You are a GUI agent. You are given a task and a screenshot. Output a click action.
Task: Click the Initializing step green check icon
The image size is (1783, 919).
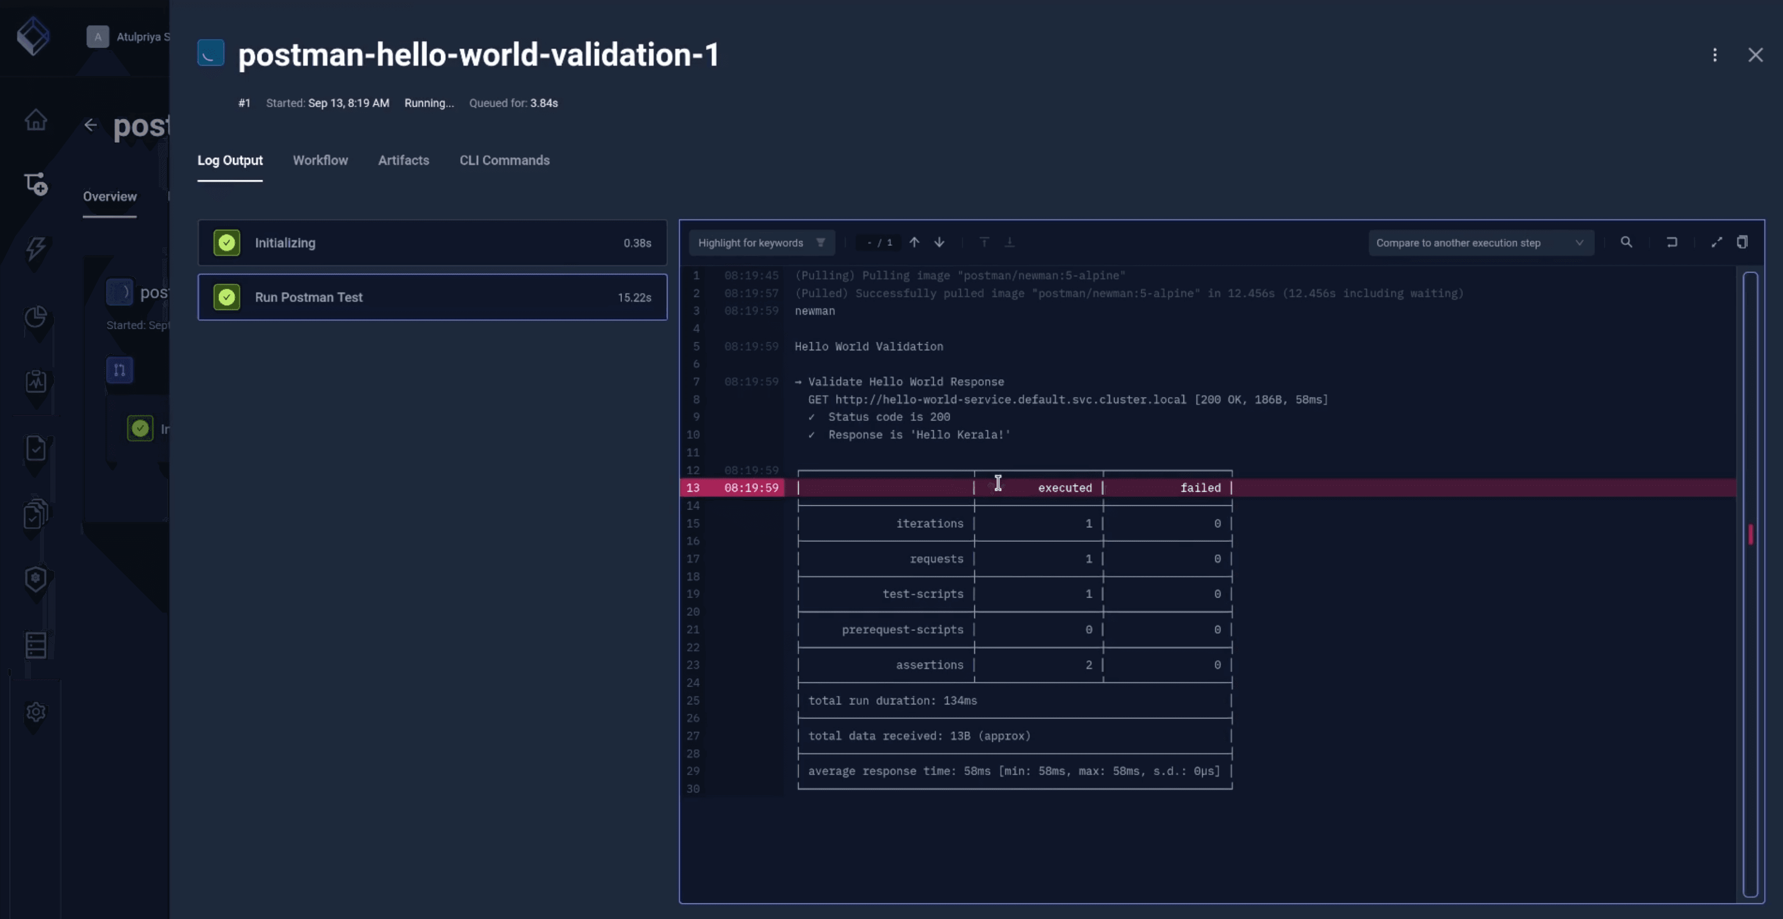coord(227,243)
